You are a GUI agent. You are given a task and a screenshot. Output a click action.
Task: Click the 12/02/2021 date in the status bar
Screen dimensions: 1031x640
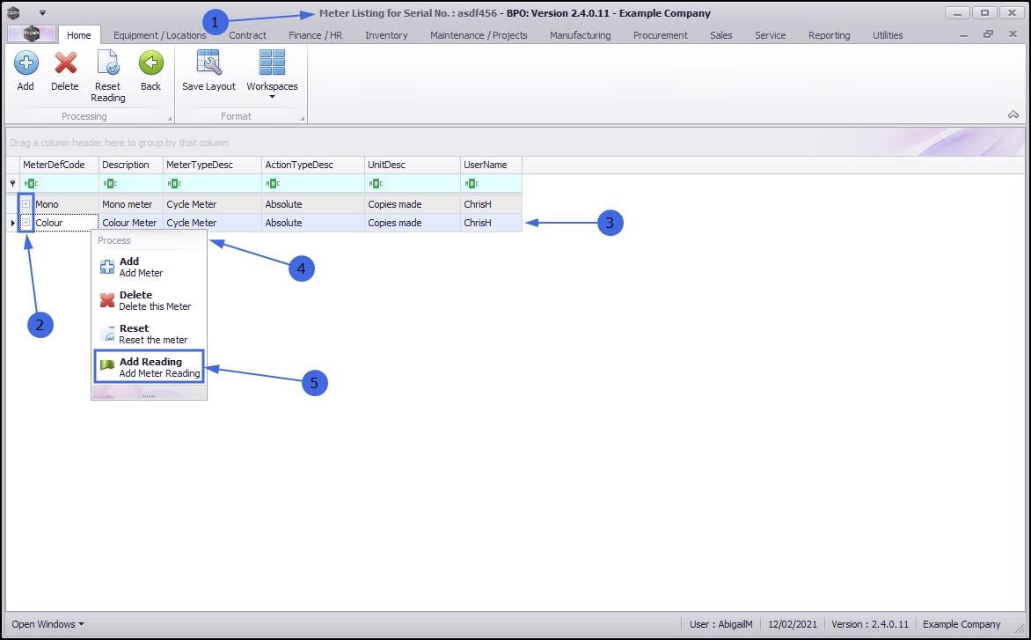(793, 623)
